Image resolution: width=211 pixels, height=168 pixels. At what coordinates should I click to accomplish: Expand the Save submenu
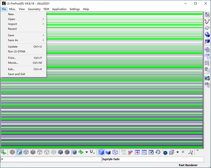point(27,35)
